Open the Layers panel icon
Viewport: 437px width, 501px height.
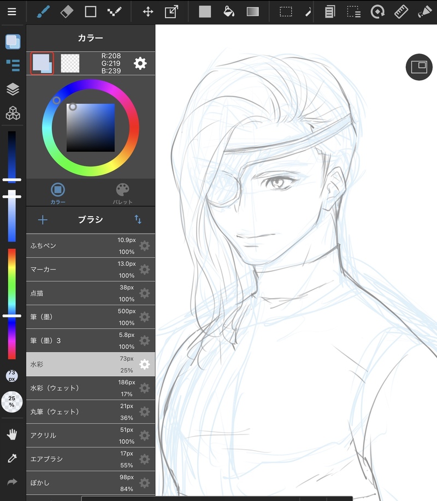(13, 89)
